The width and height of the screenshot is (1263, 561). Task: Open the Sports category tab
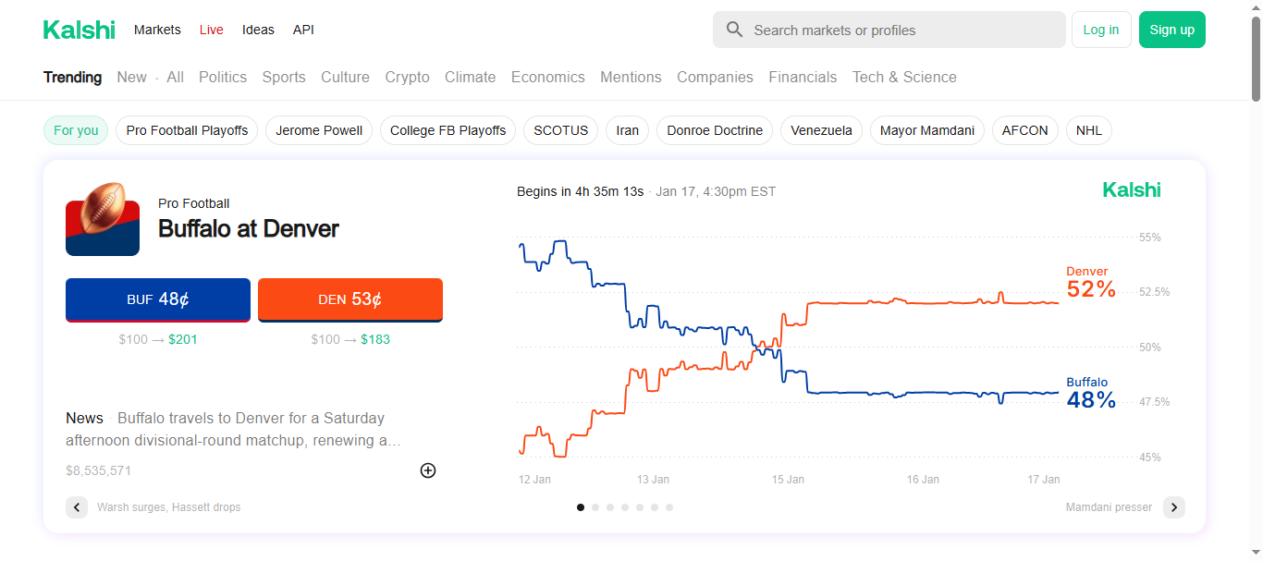coord(283,78)
